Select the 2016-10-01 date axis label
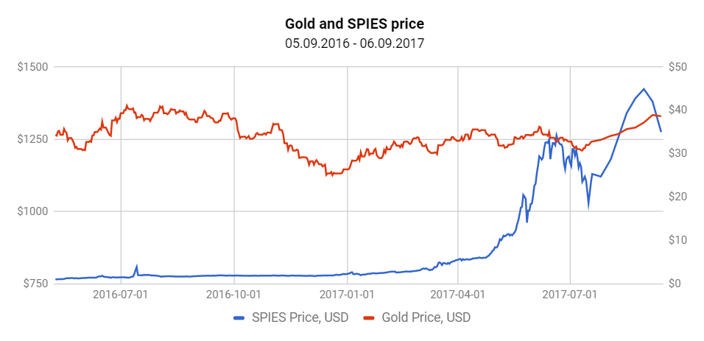The height and width of the screenshot is (341, 704). click(x=233, y=295)
